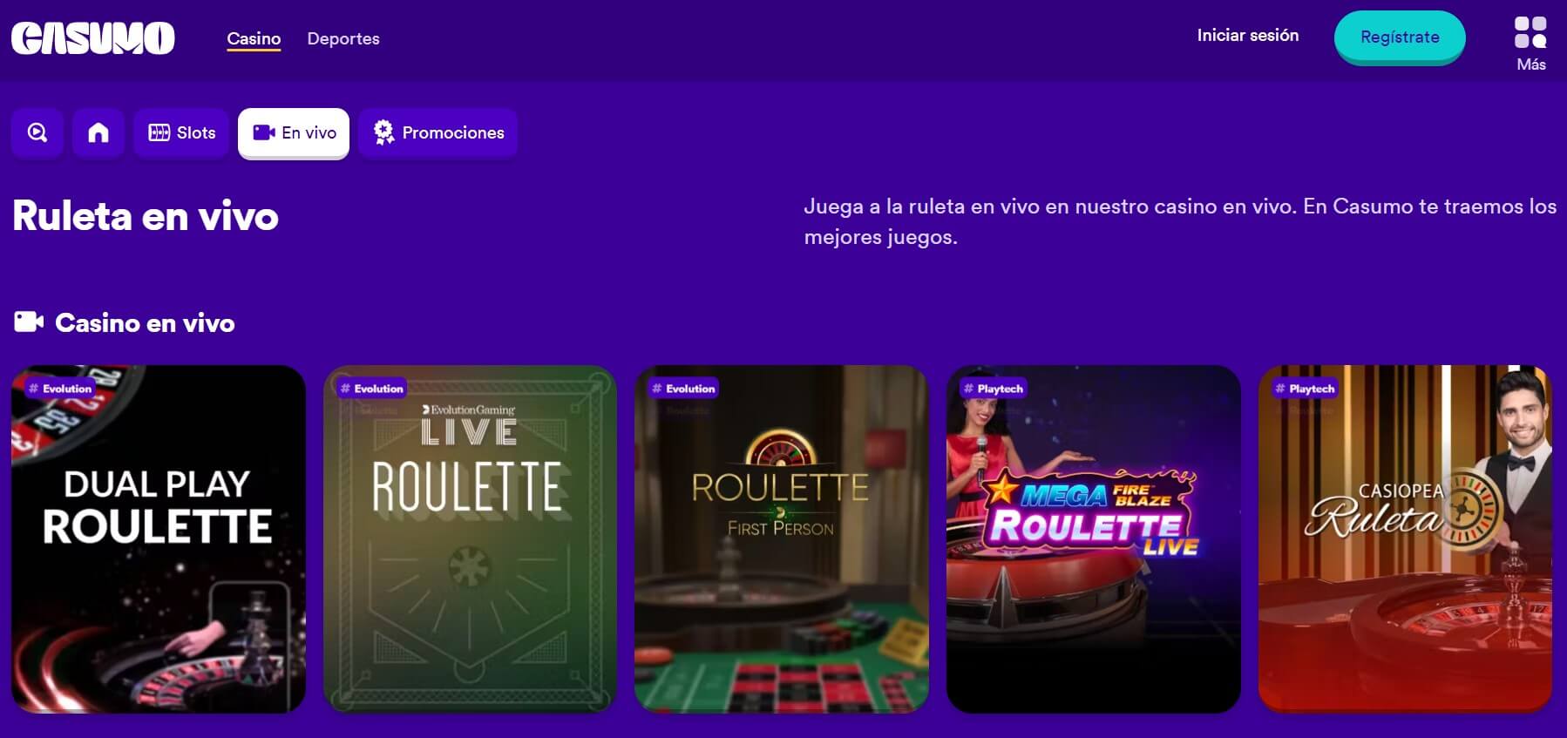Select the En vivo tab
Viewport: 1567px width, 738px height.
[294, 132]
